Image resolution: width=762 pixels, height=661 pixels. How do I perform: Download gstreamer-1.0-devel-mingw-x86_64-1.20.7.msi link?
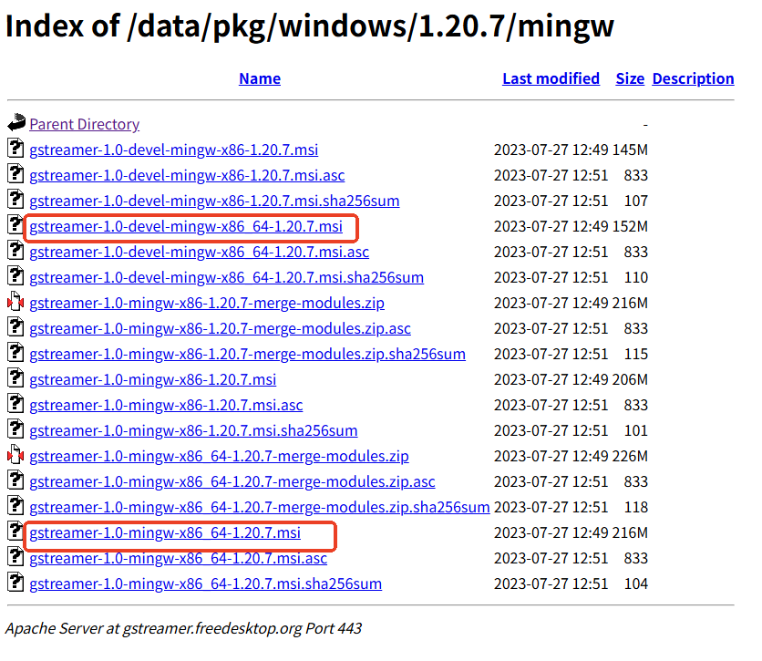(x=186, y=226)
